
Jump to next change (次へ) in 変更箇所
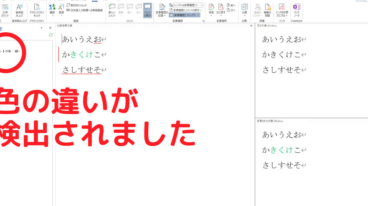pyautogui.click(x=231, y=10)
